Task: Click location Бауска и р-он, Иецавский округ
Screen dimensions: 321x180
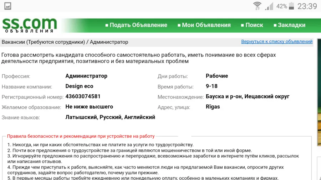Action: point(248,96)
